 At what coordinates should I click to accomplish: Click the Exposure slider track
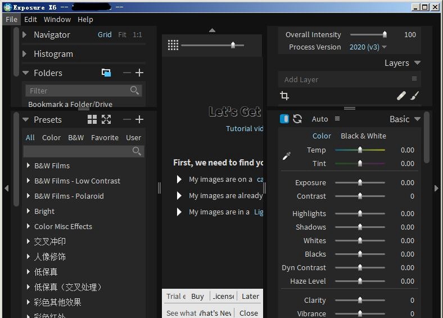tap(360, 182)
